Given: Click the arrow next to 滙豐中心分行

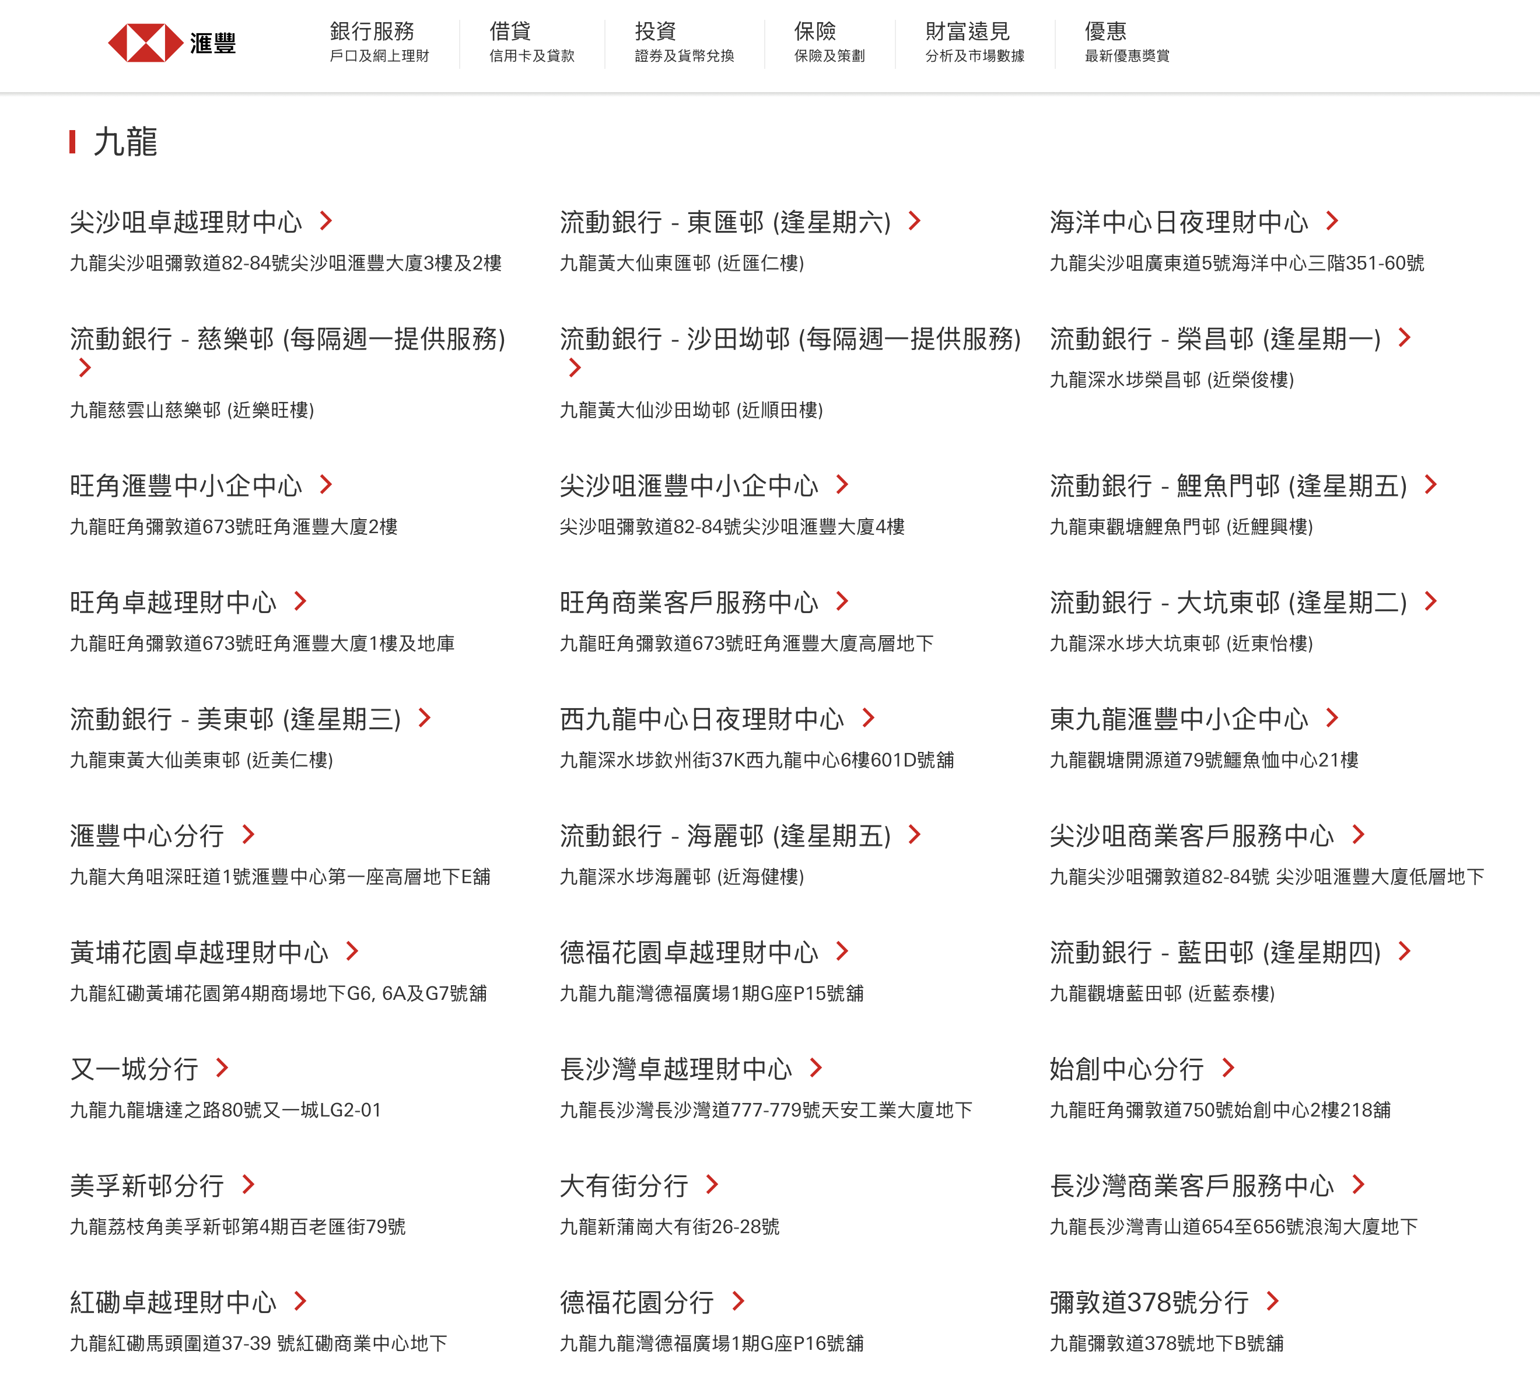Looking at the screenshot, I should coord(249,835).
